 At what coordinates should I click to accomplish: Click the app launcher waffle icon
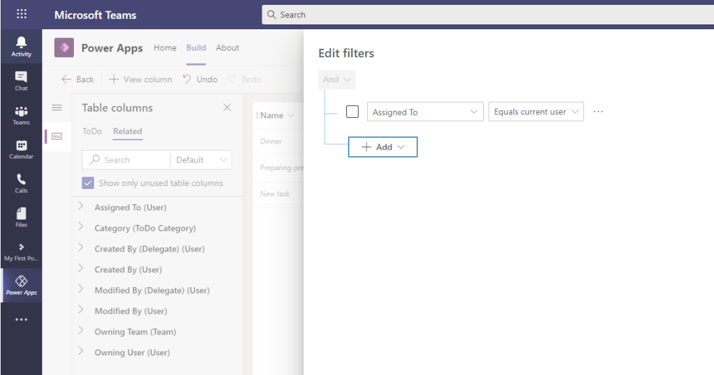[x=21, y=15]
